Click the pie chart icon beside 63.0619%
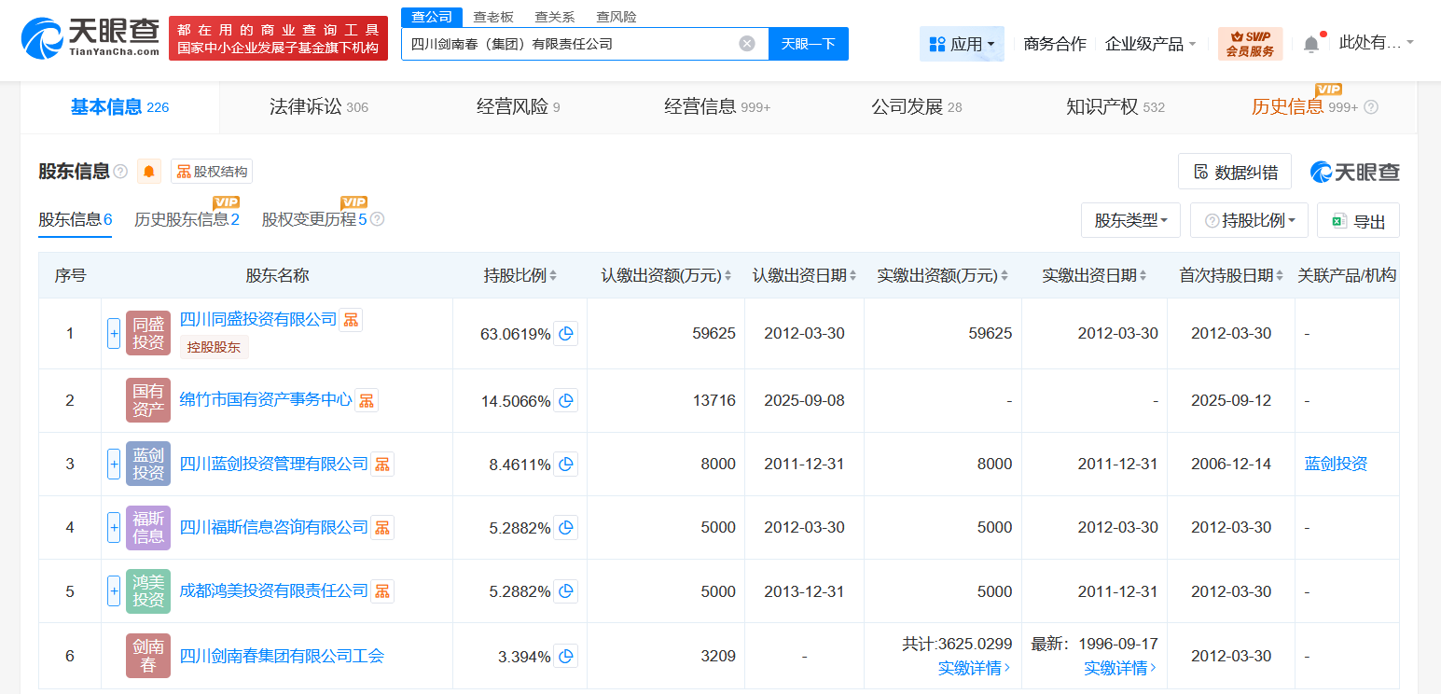Image resolution: width=1441 pixels, height=694 pixels. 565,333
